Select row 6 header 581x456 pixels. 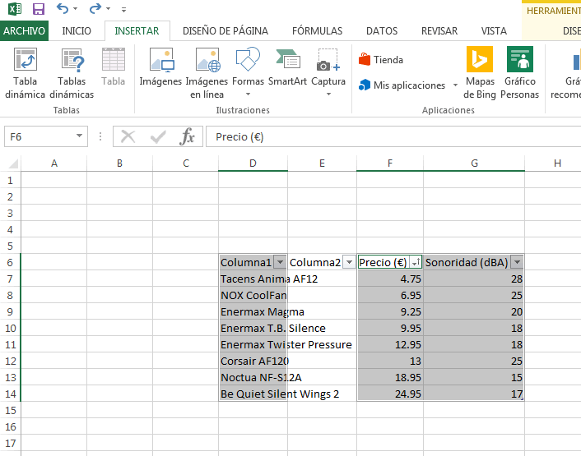click(x=11, y=262)
